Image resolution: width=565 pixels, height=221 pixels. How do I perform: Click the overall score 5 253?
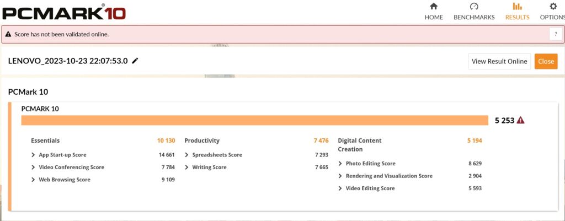click(x=504, y=121)
